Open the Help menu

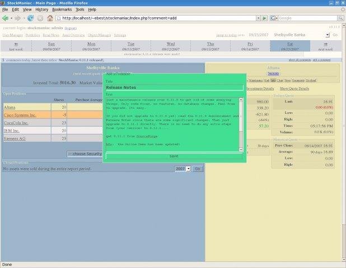pos(92,9)
